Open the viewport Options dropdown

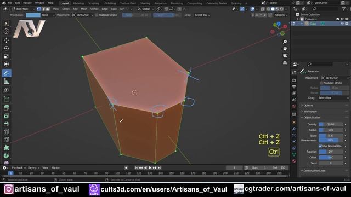281,15
